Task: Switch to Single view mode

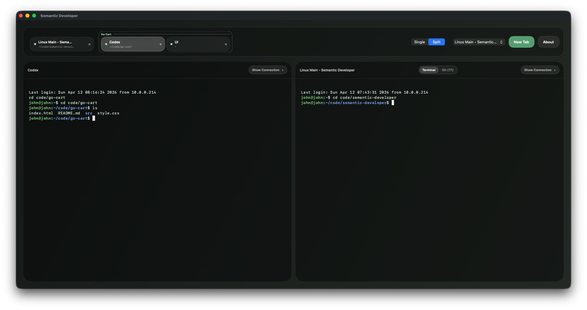Action: pyautogui.click(x=419, y=42)
